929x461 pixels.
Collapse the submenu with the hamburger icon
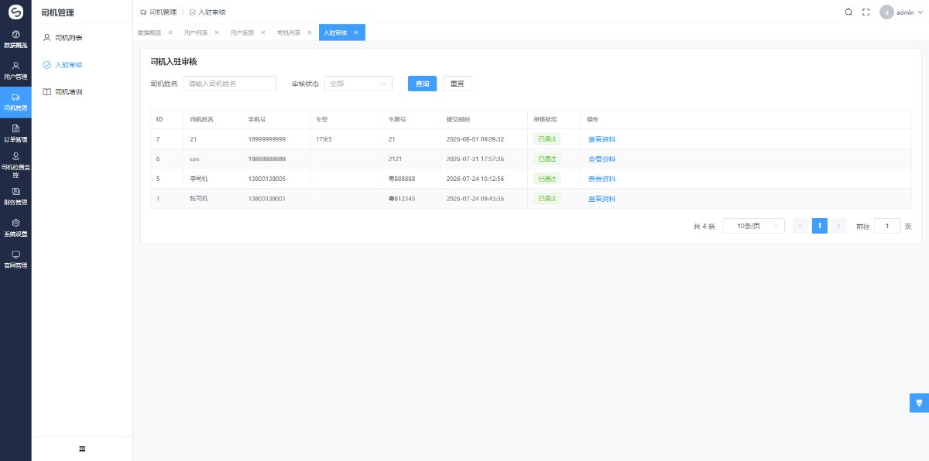[82, 449]
